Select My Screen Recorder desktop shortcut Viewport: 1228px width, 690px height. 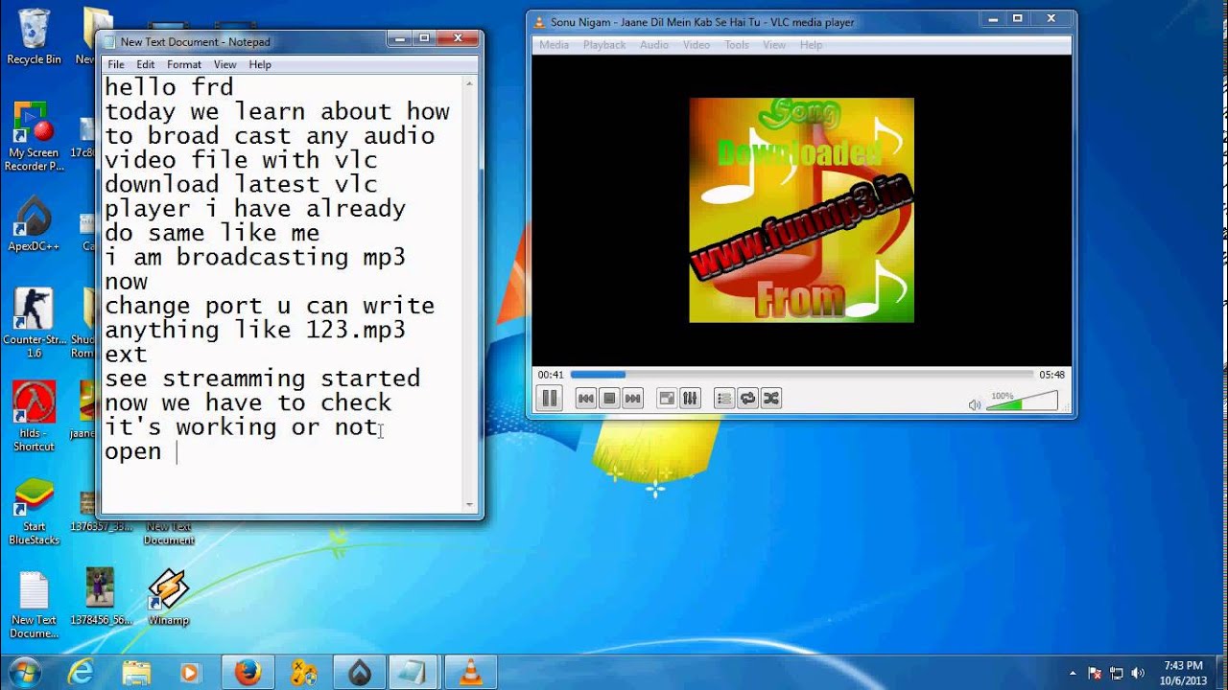34,136
